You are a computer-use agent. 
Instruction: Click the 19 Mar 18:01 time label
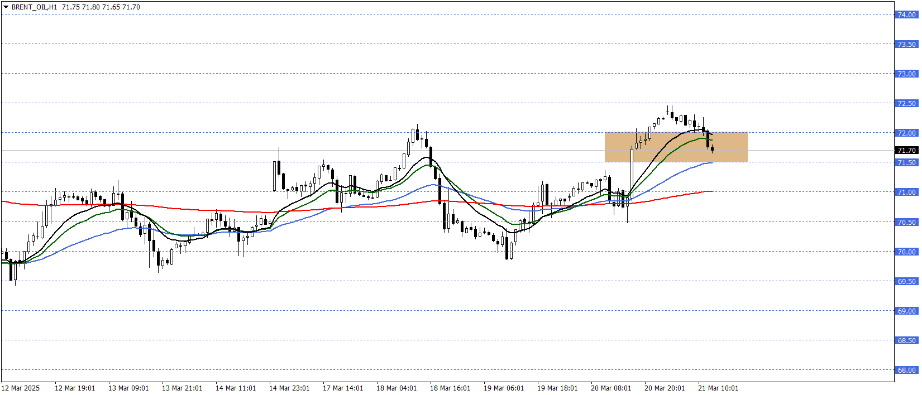click(x=557, y=388)
